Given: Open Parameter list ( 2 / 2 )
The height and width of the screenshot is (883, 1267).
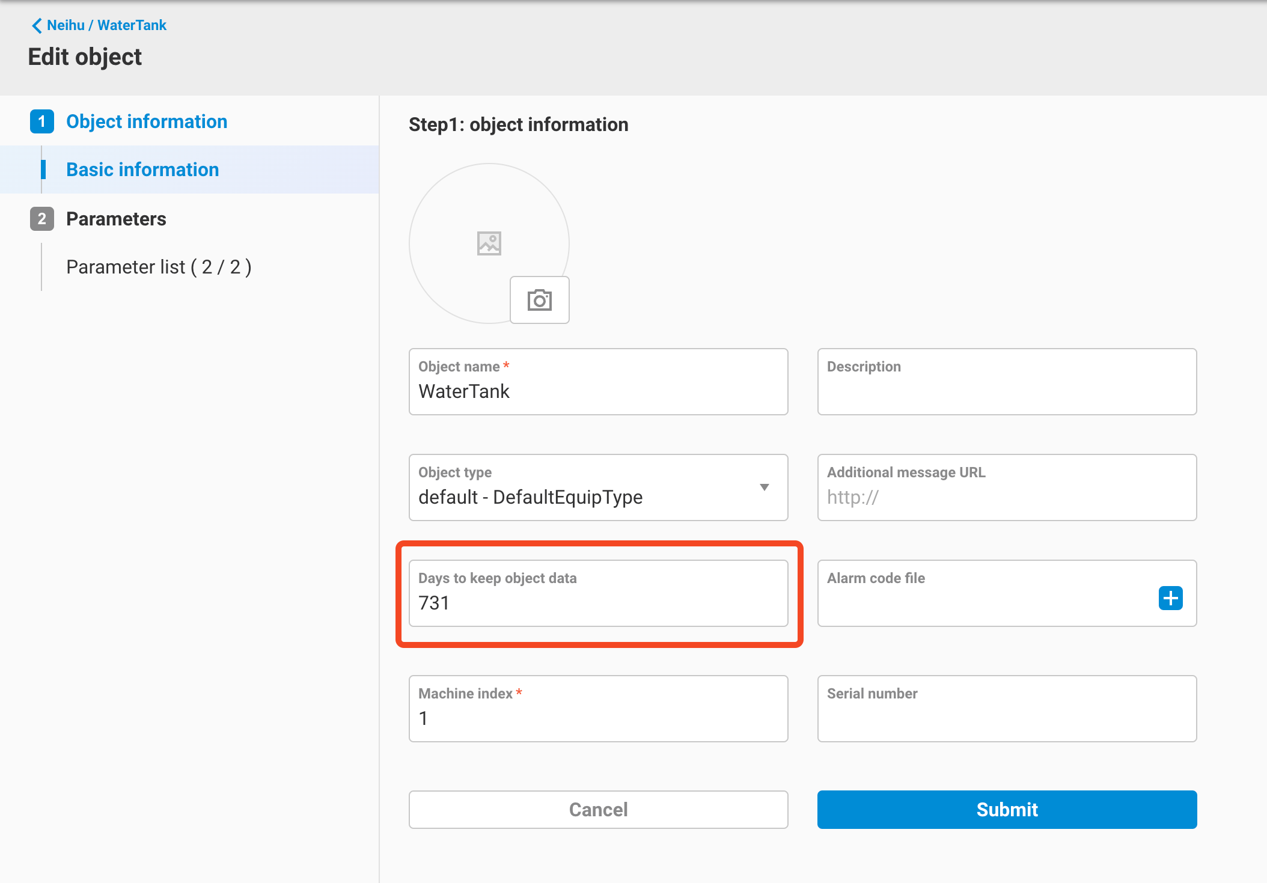Looking at the screenshot, I should pos(159,267).
